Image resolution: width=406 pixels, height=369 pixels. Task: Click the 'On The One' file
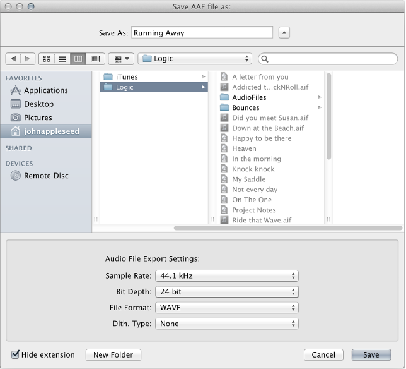(x=270, y=200)
